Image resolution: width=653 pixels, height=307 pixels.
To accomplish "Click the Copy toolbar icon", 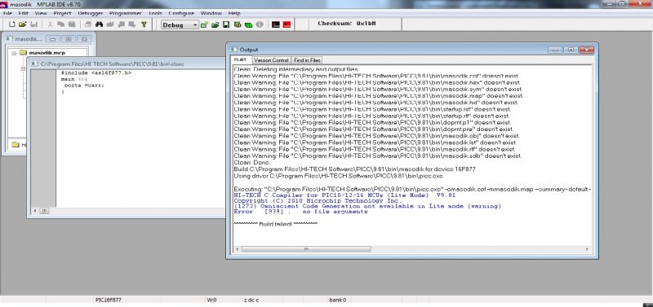I will (60, 24).
